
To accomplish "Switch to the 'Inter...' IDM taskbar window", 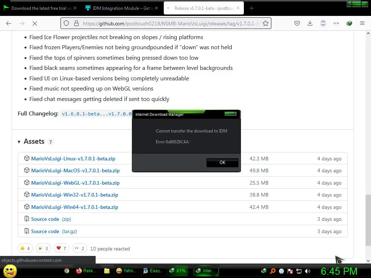I will coord(206,271).
